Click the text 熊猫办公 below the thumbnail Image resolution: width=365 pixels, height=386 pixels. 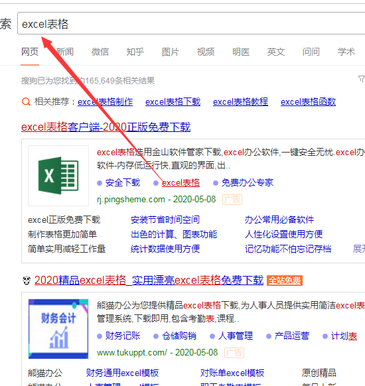point(45,373)
